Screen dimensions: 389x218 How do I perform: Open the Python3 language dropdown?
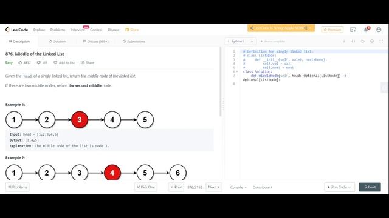coord(240,41)
